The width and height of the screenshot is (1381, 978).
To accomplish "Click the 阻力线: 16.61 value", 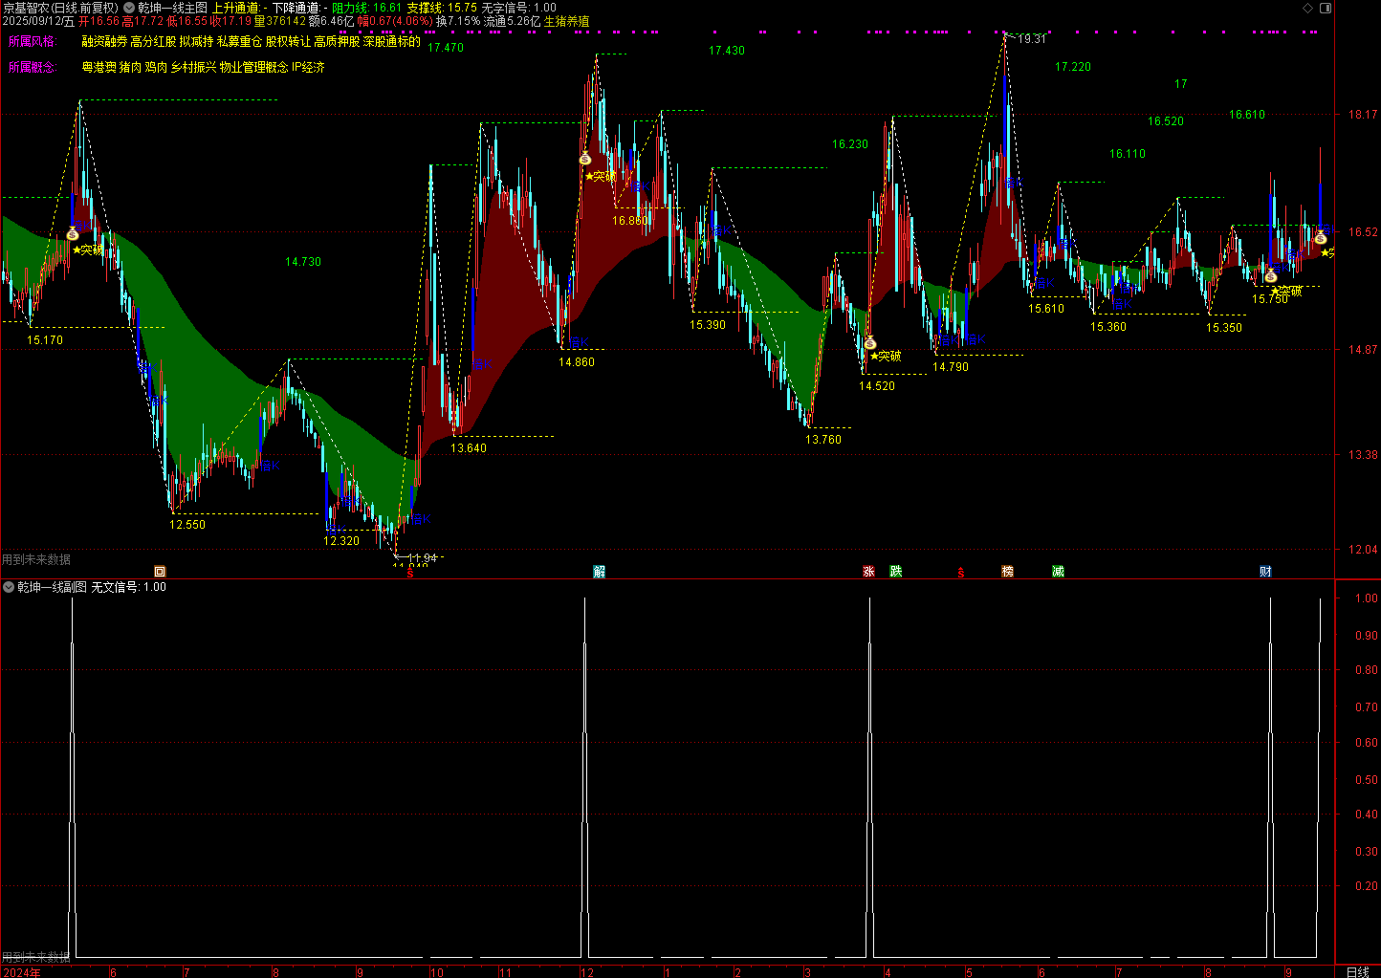I will (366, 8).
